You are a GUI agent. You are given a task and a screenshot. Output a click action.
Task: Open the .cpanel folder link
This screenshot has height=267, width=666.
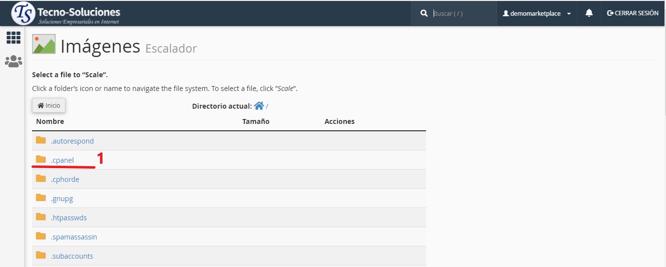tap(62, 160)
